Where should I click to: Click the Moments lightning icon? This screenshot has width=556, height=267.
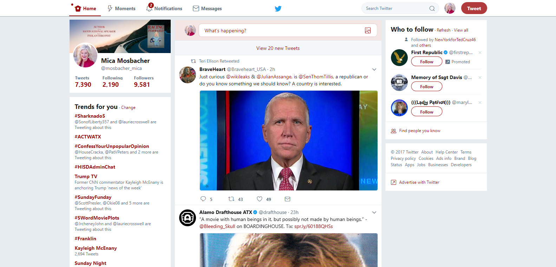point(110,8)
